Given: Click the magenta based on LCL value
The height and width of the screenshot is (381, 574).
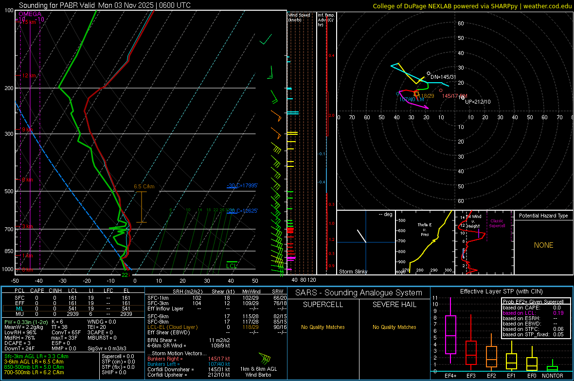Looking at the screenshot, I should point(558,313).
